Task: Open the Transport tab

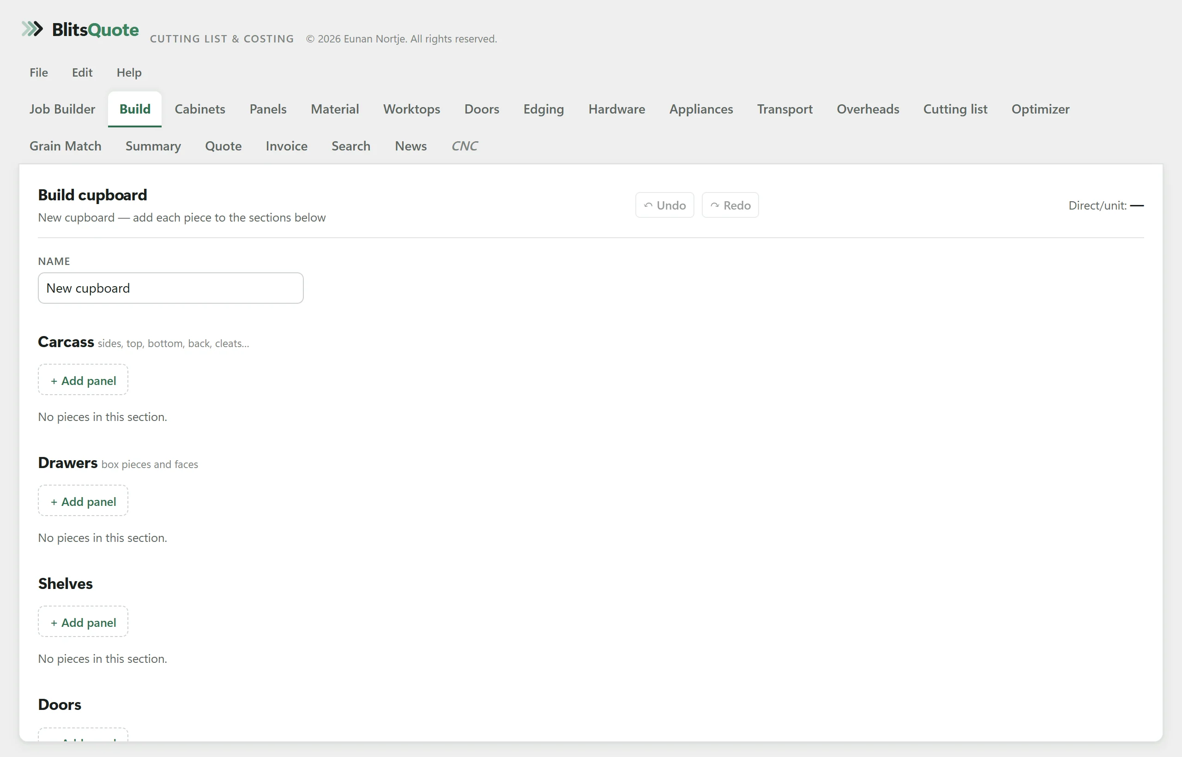Action: [x=785, y=109]
